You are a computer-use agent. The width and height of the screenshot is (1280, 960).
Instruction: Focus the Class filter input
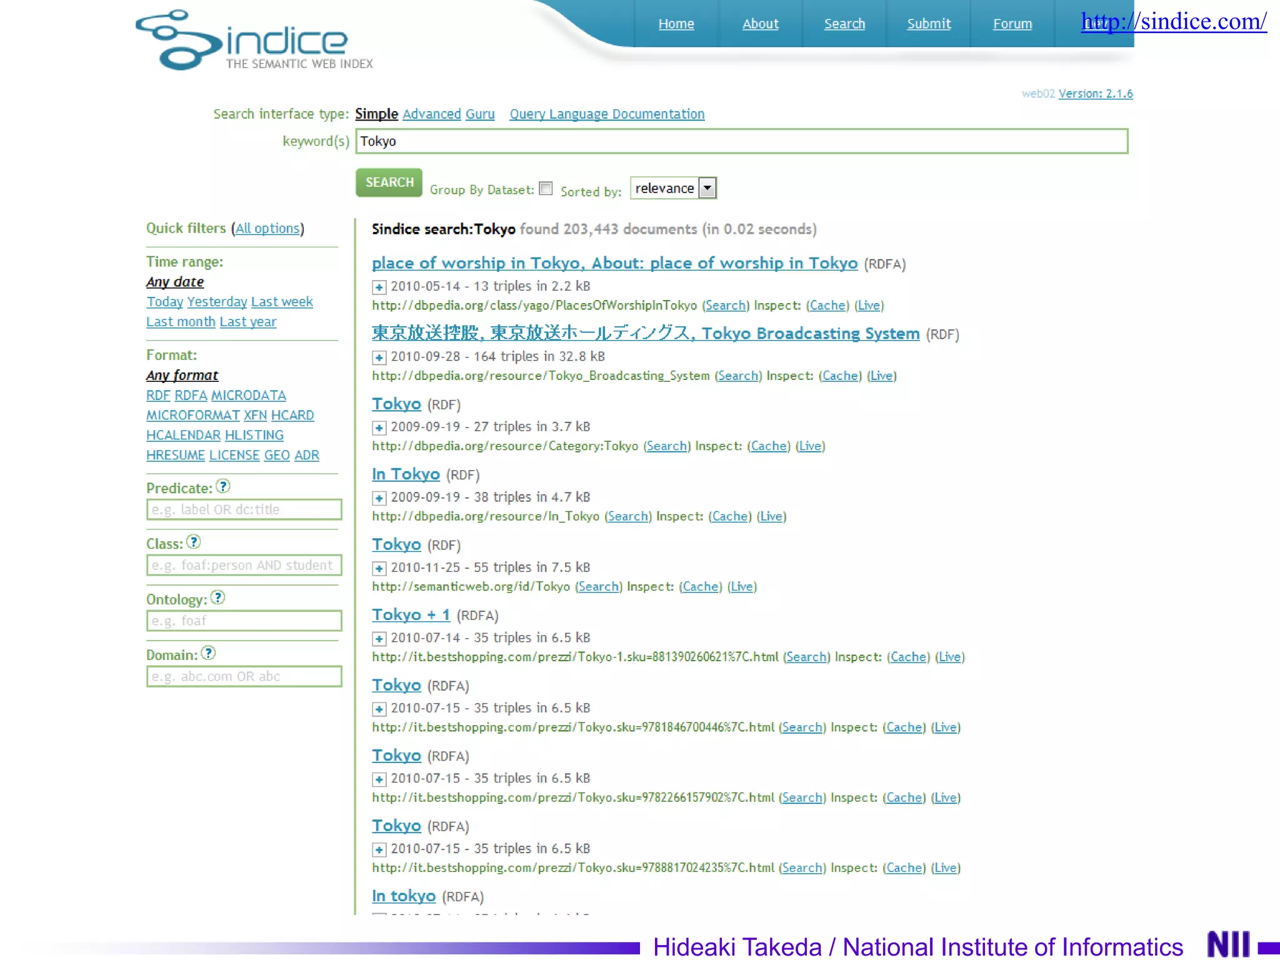coord(244,565)
